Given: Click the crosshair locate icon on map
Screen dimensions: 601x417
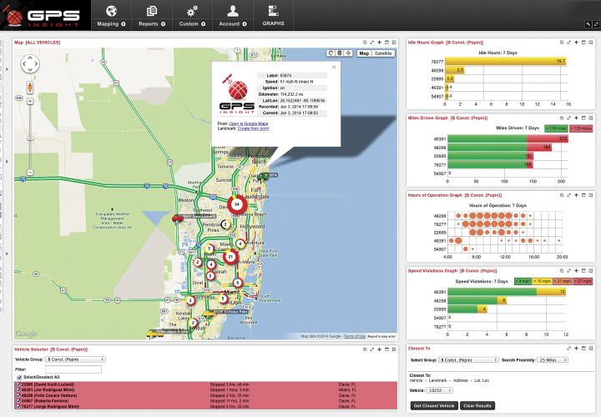Looking at the screenshot, I should tap(348, 53).
